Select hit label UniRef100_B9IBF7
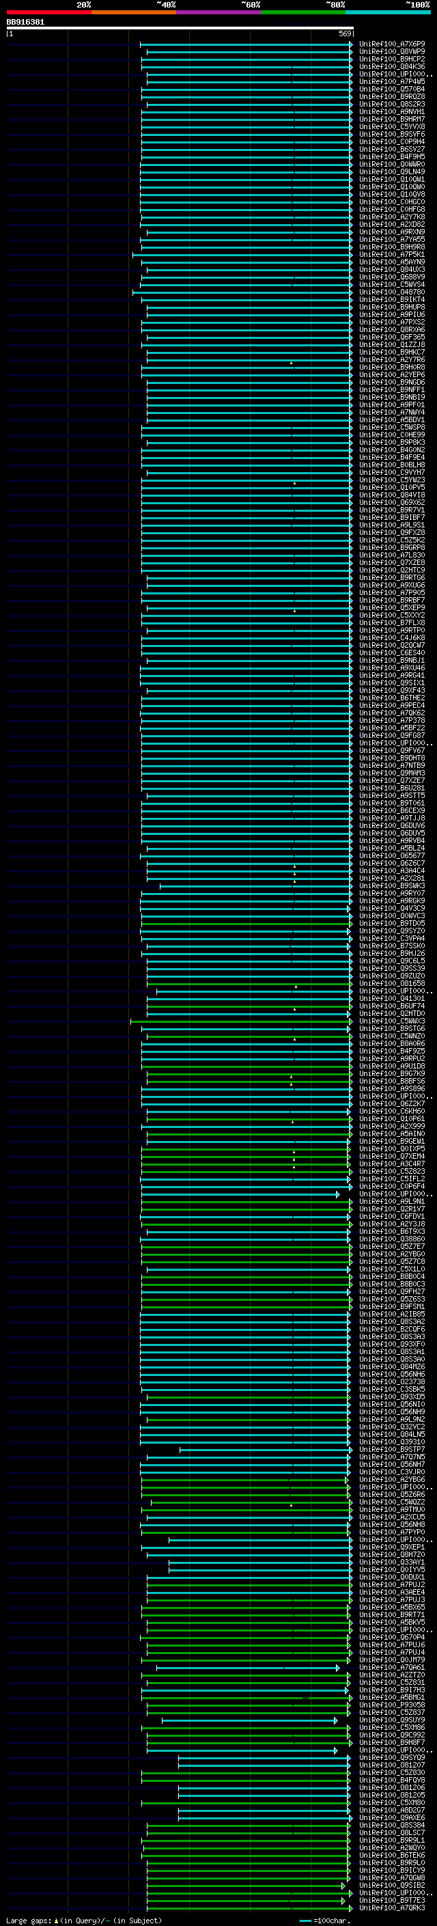Image resolution: width=437 pixels, height=1926 pixels. 392,517
